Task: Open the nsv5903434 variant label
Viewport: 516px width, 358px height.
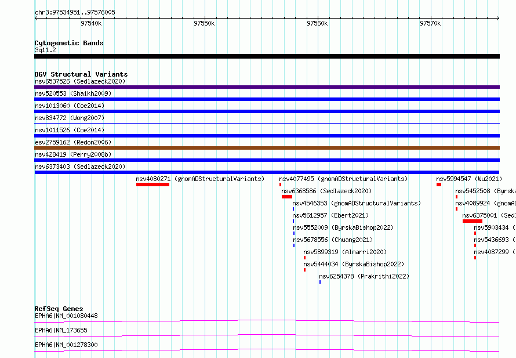Action: 495,227
